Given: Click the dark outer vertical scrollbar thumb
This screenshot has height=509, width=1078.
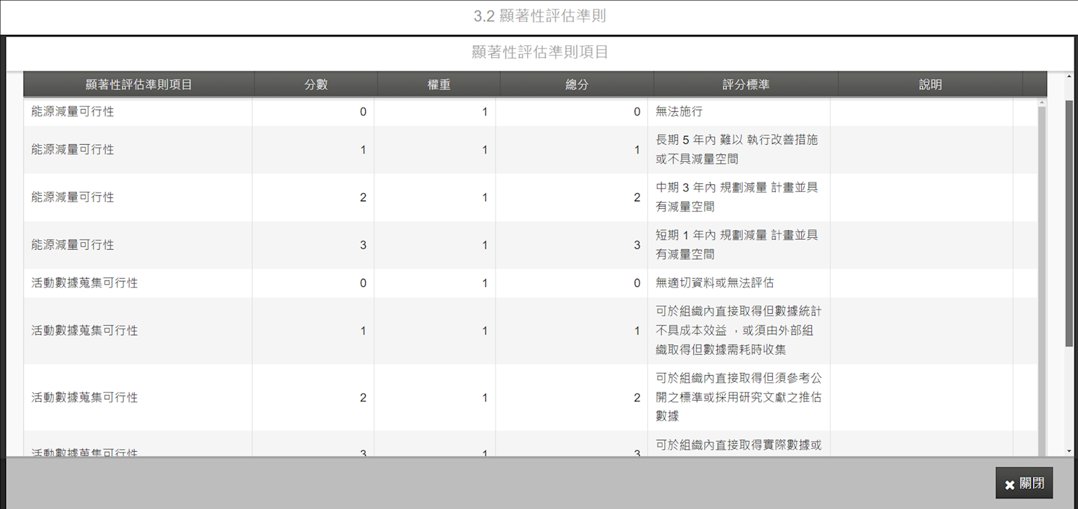Looking at the screenshot, I should tap(1069, 222).
